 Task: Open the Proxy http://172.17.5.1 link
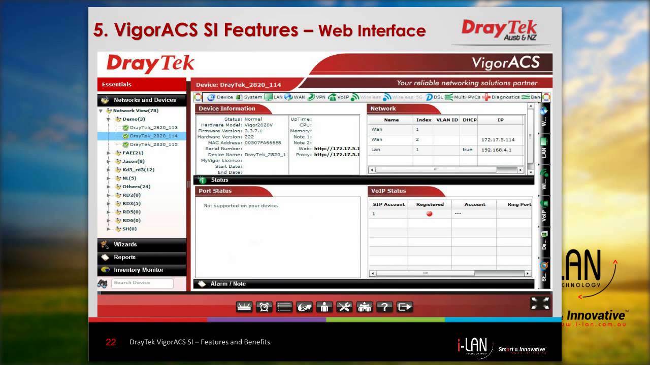coord(337,155)
